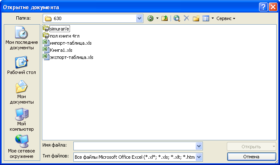Open Мои последние документы in sidebar
Screen dimensions: 280x165
point(22,38)
